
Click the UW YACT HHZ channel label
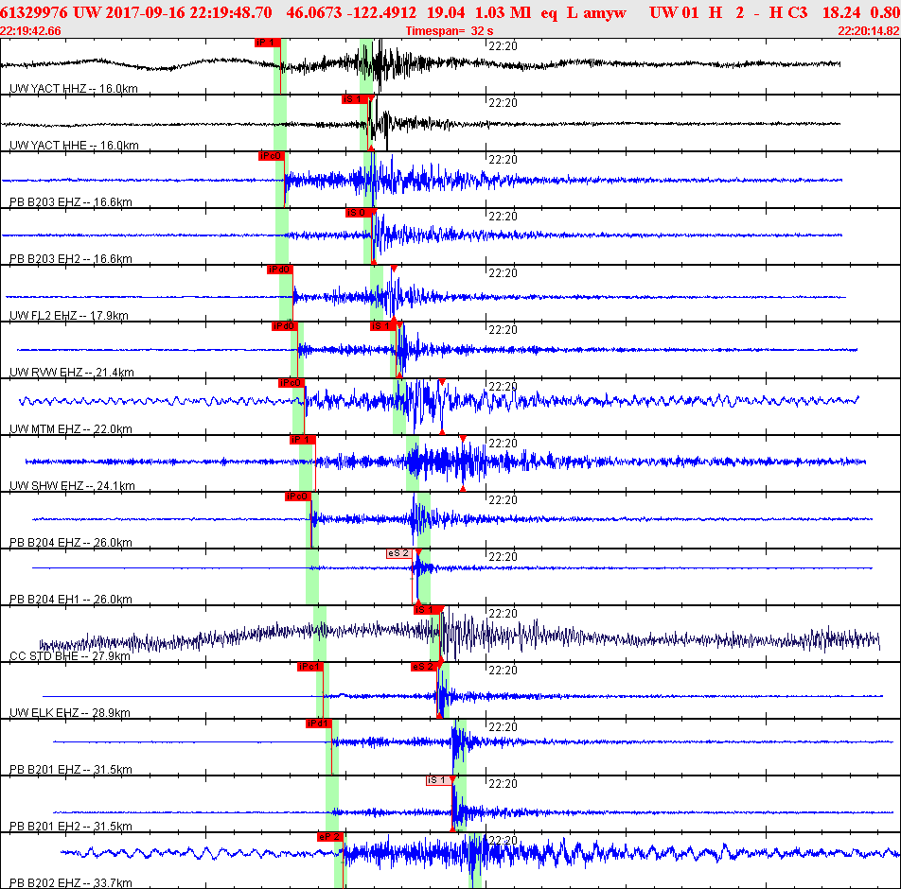point(74,89)
